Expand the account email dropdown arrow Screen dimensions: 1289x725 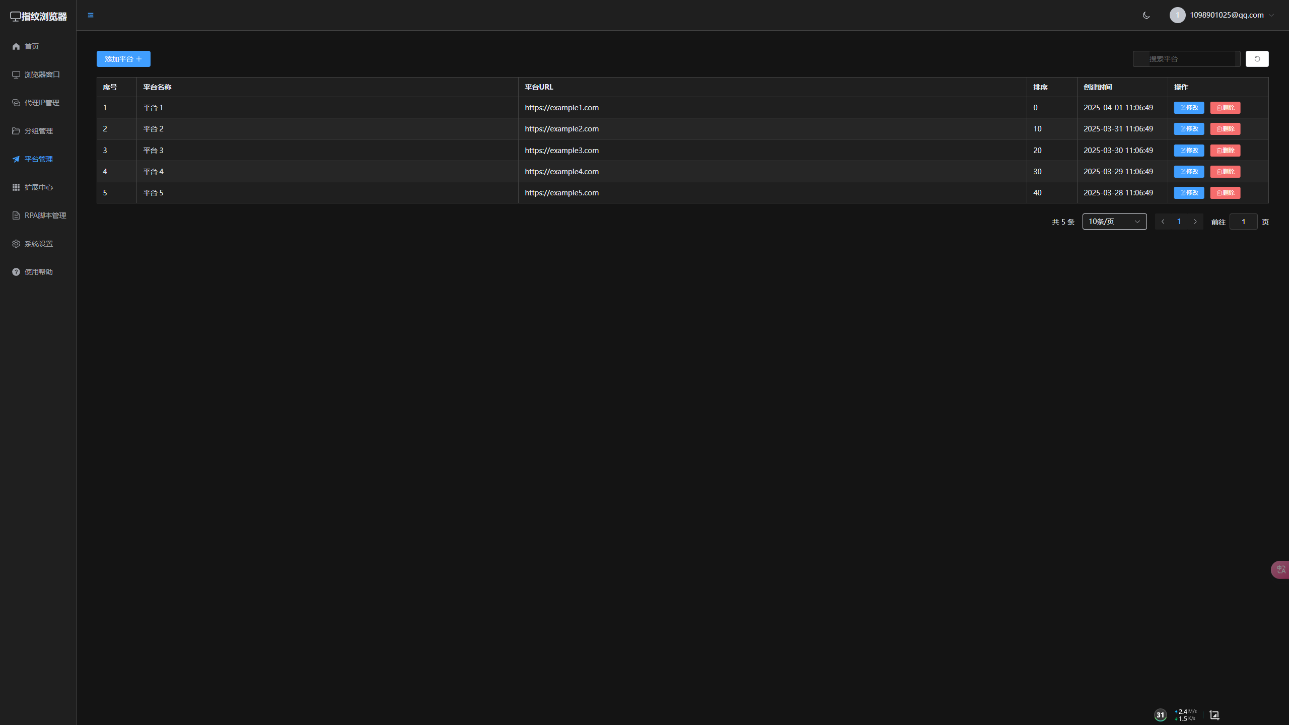click(1271, 15)
